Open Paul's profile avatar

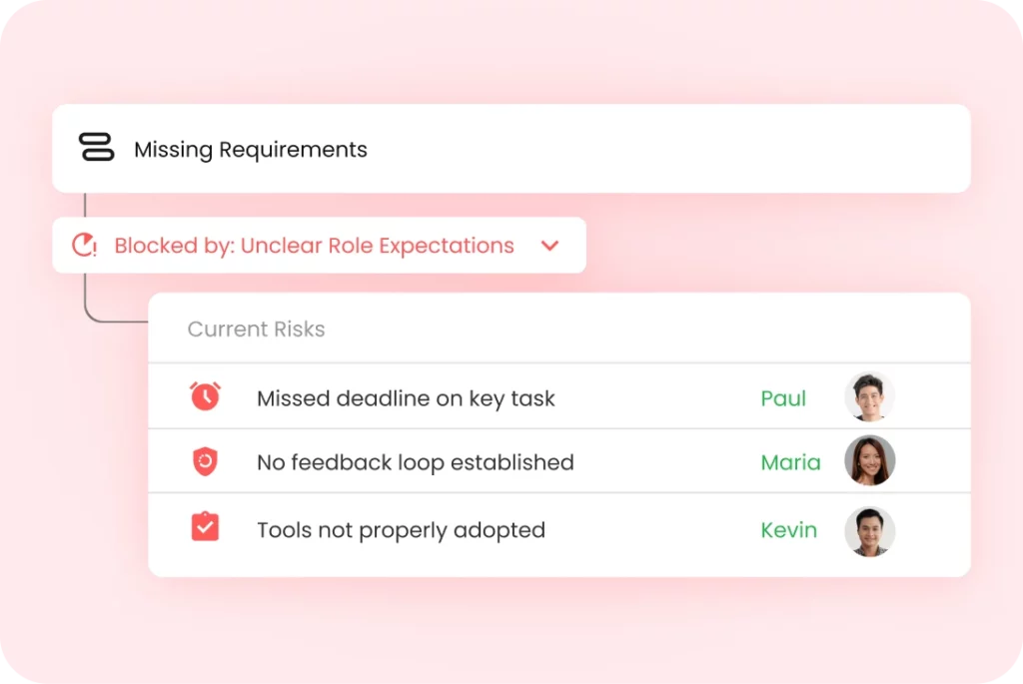869,397
